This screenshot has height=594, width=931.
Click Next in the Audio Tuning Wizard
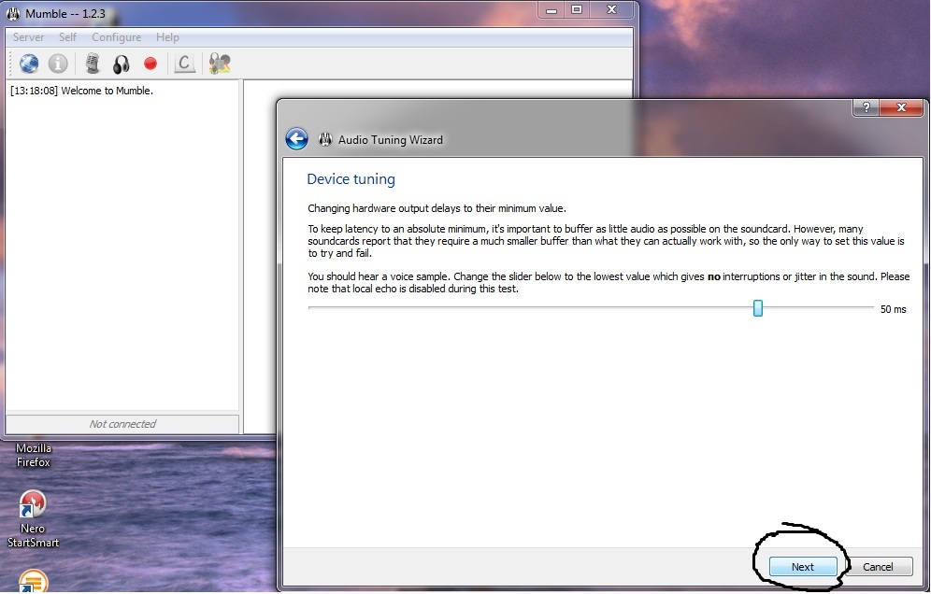tap(803, 567)
